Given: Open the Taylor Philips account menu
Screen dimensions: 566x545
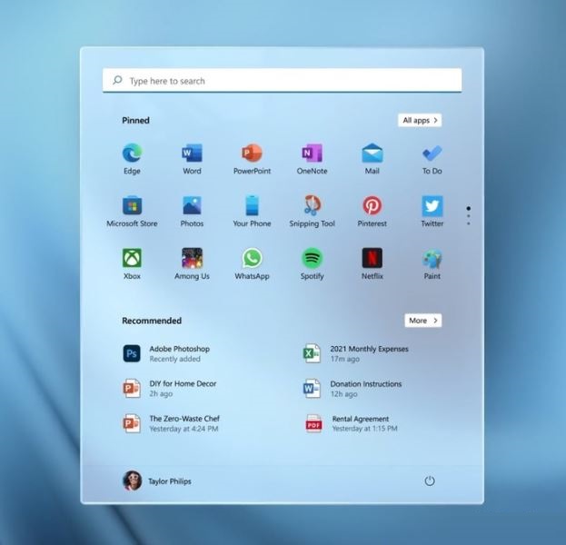Looking at the screenshot, I should 156,481.
